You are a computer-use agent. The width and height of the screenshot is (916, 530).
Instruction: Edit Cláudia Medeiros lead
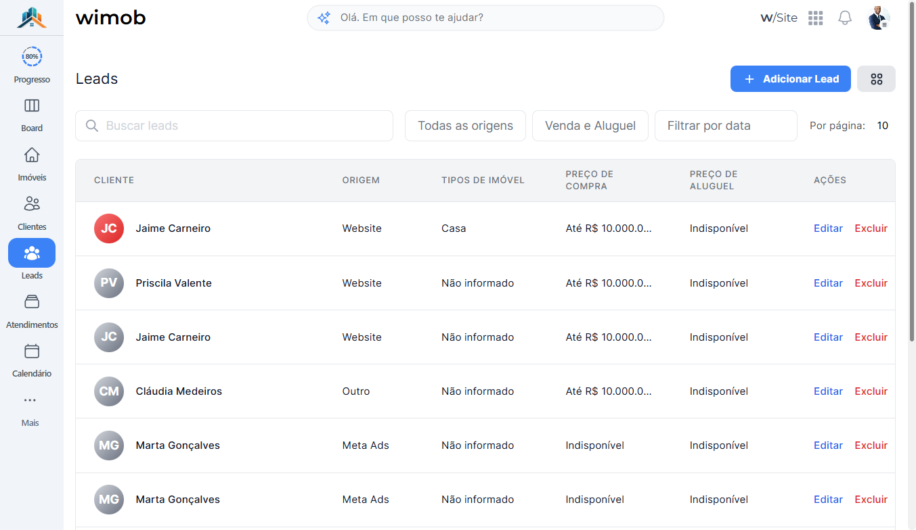828,391
